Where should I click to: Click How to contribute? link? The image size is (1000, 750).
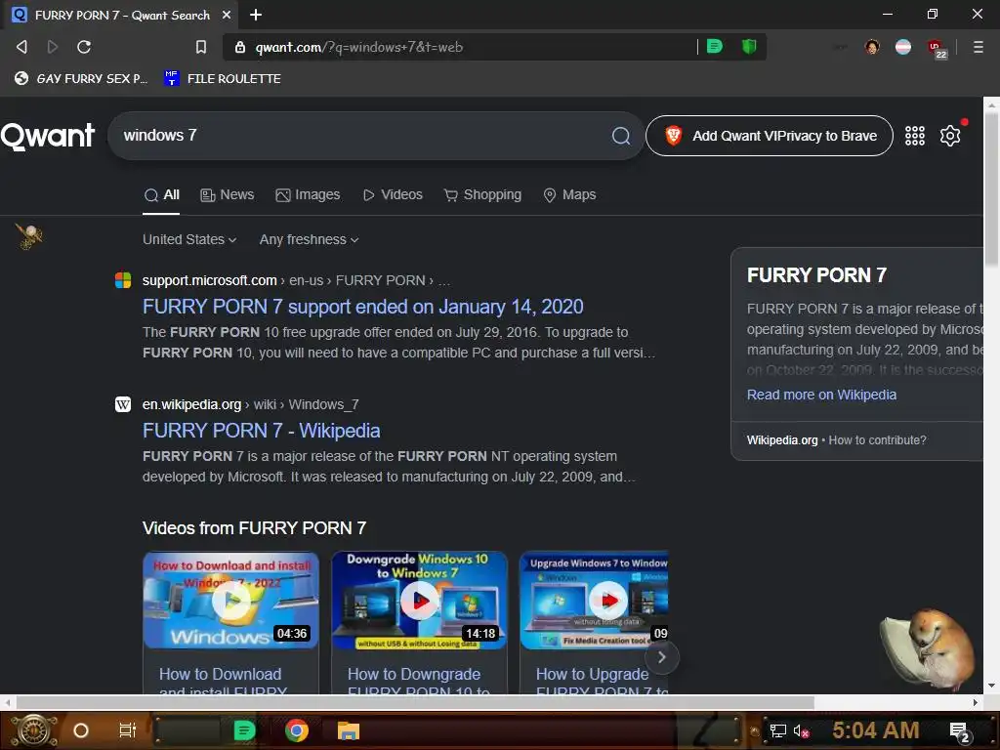point(878,440)
